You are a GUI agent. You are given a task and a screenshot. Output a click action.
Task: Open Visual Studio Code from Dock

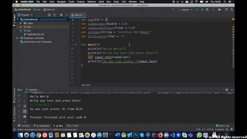173,135
